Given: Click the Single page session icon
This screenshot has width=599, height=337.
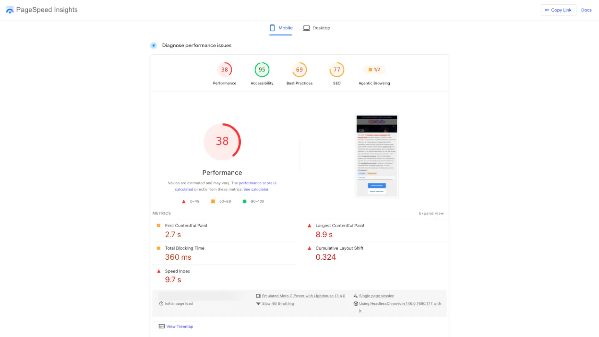Looking at the screenshot, I should pyautogui.click(x=356, y=296).
